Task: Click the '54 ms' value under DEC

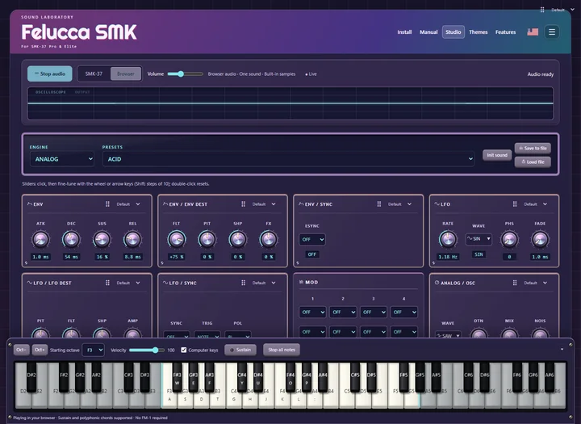Action: 71,257
